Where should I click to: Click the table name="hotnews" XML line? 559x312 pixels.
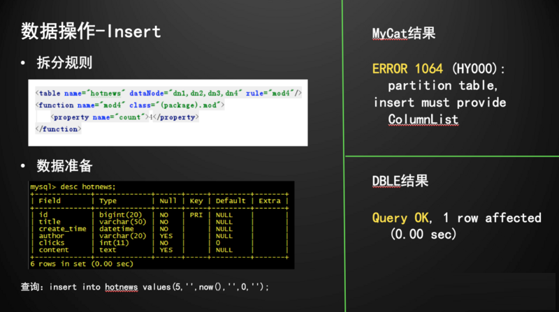(x=168, y=94)
